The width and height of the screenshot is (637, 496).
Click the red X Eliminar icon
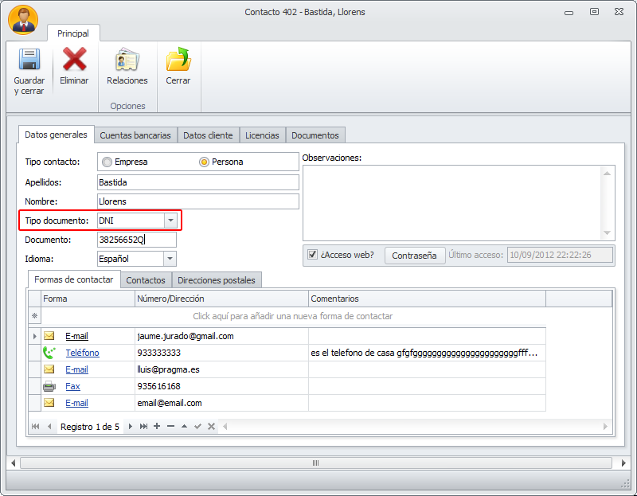click(74, 59)
